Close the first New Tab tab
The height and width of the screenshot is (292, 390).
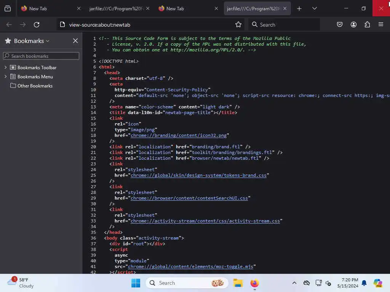[79, 8]
